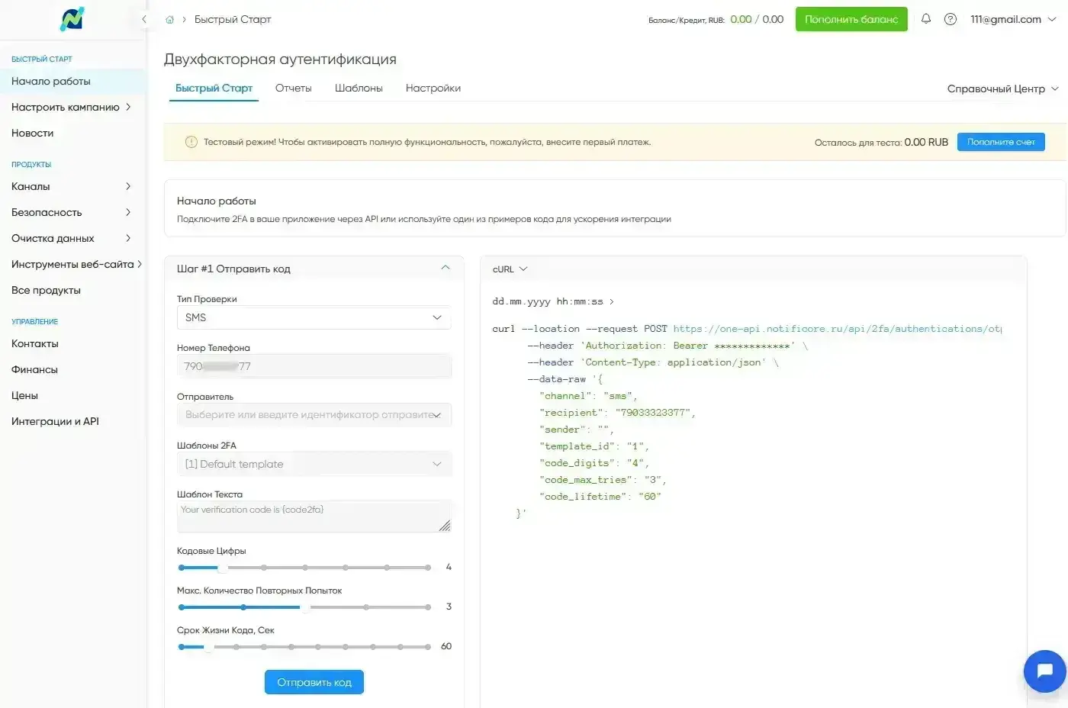Expand the Безопасность sidebar menu
The width and height of the screenshot is (1068, 708).
71,212
